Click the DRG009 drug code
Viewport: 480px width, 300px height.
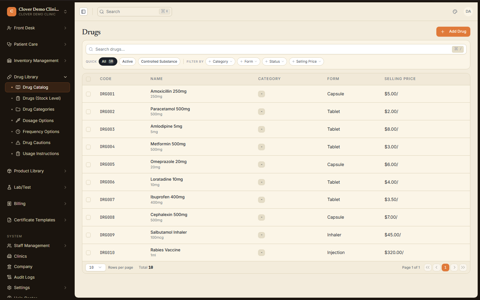click(107, 235)
